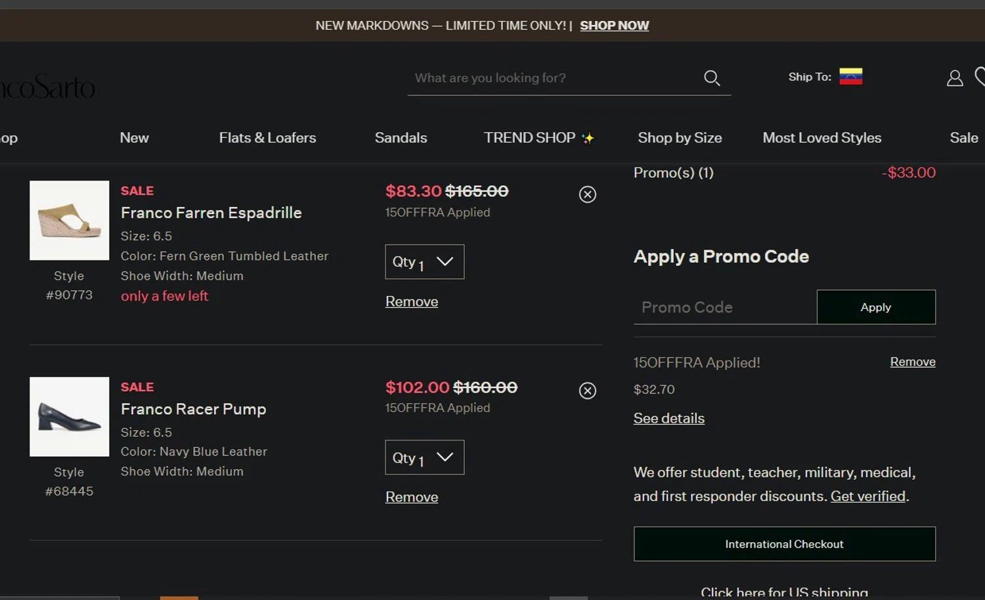The image size is (985, 600).
Task: Click the SHOP NOW markdowns link
Action: [x=614, y=26]
